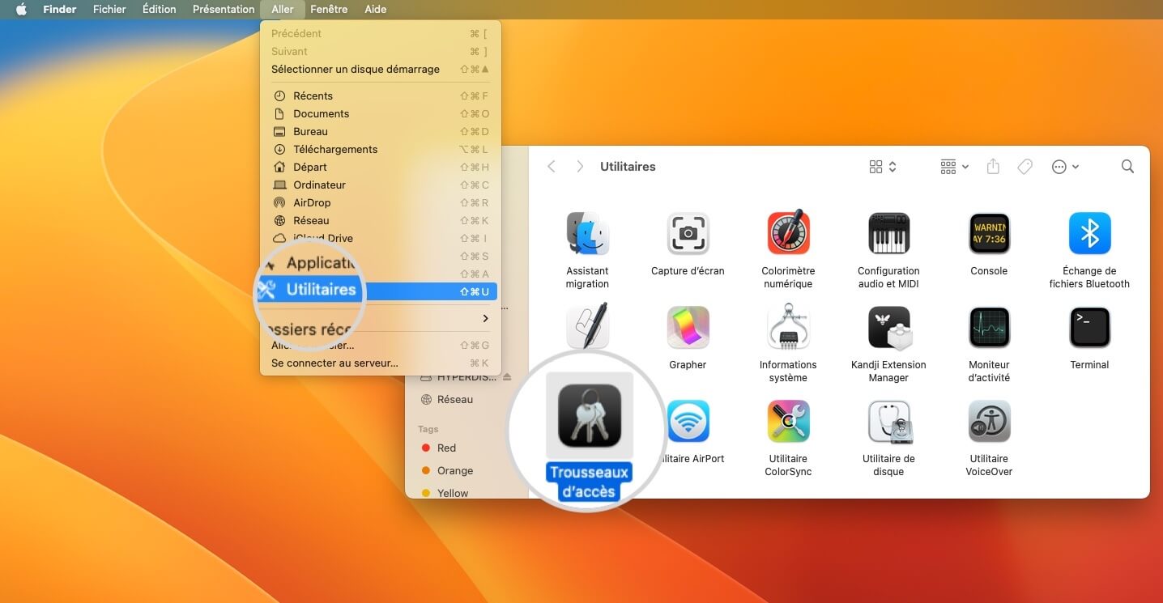The height and width of the screenshot is (603, 1163).
Task: Open Assistant migration app icon
Action: click(587, 234)
